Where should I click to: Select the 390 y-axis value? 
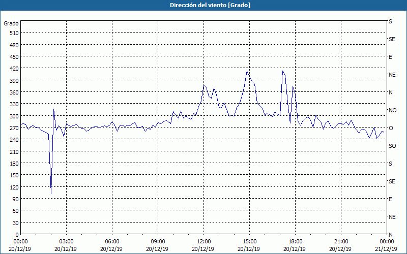click(15, 80)
